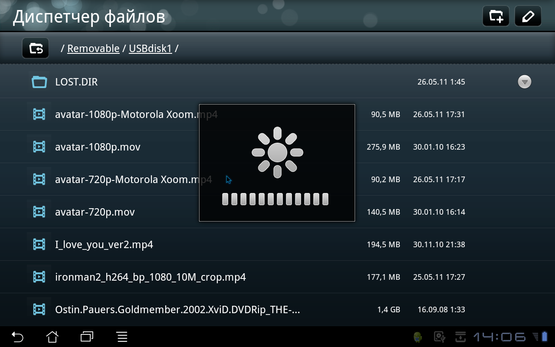The width and height of the screenshot is (555, 347).
Task: Open the recent apps overview icon
Action: 87,337
